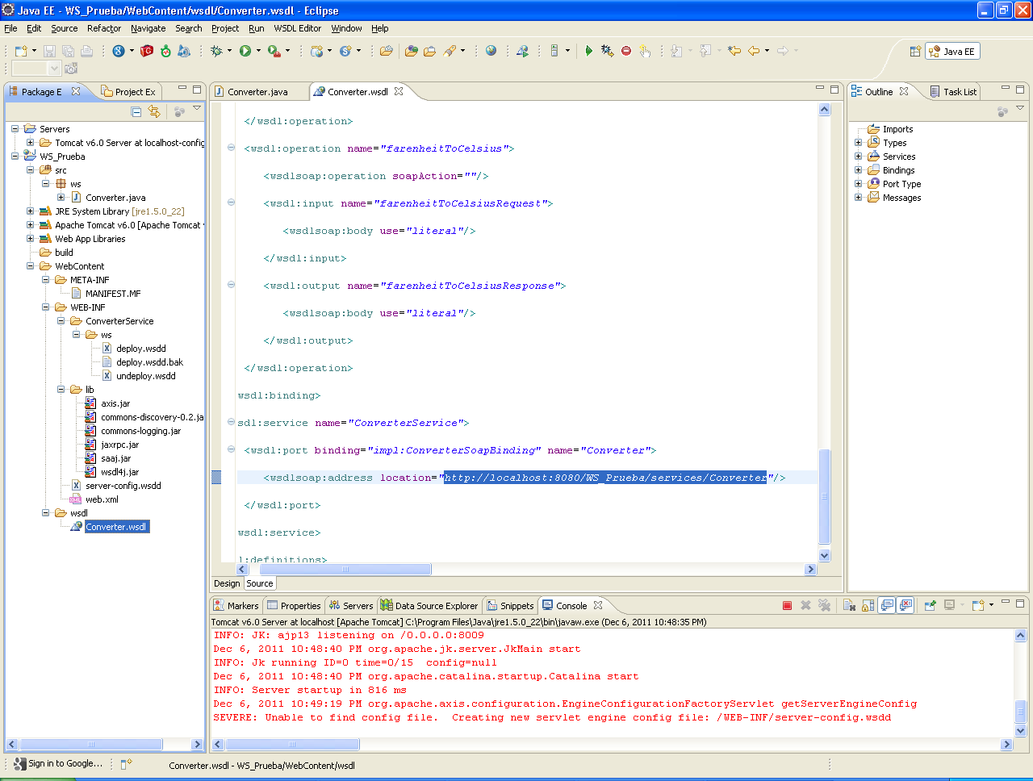Click the red Terminate console button
The image size is (1033, 781).
coord(787,605)
